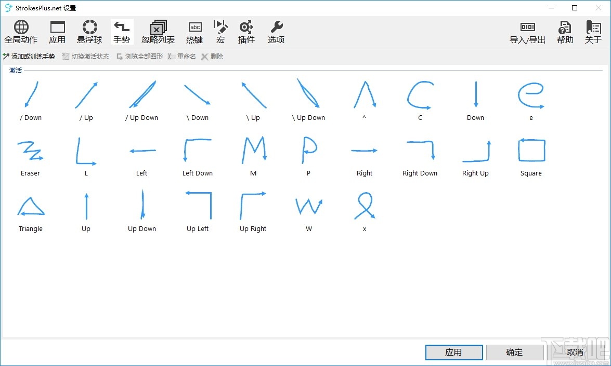Screen dimensions: 611x366
Task: Open the 热键 hotkeys section
Action: tap(194, 32)
